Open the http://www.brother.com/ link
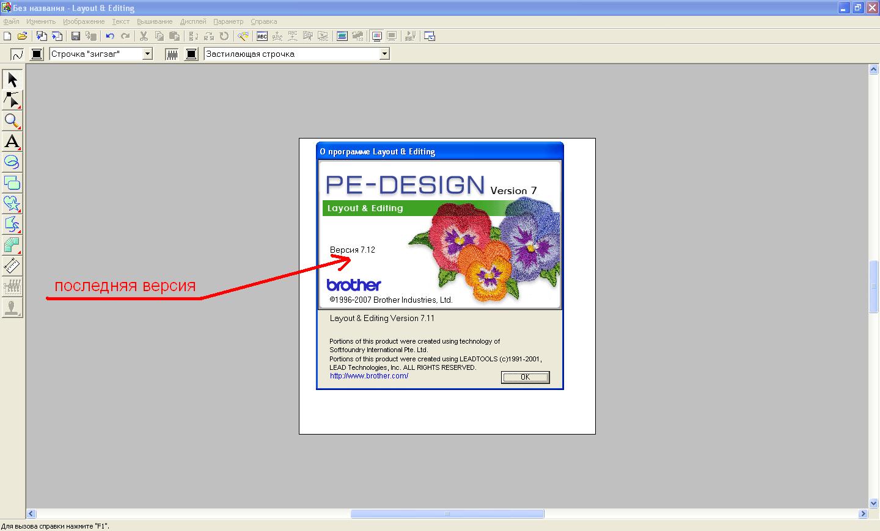Viewport: 880px width, 531px height. [x=369, y=376]
